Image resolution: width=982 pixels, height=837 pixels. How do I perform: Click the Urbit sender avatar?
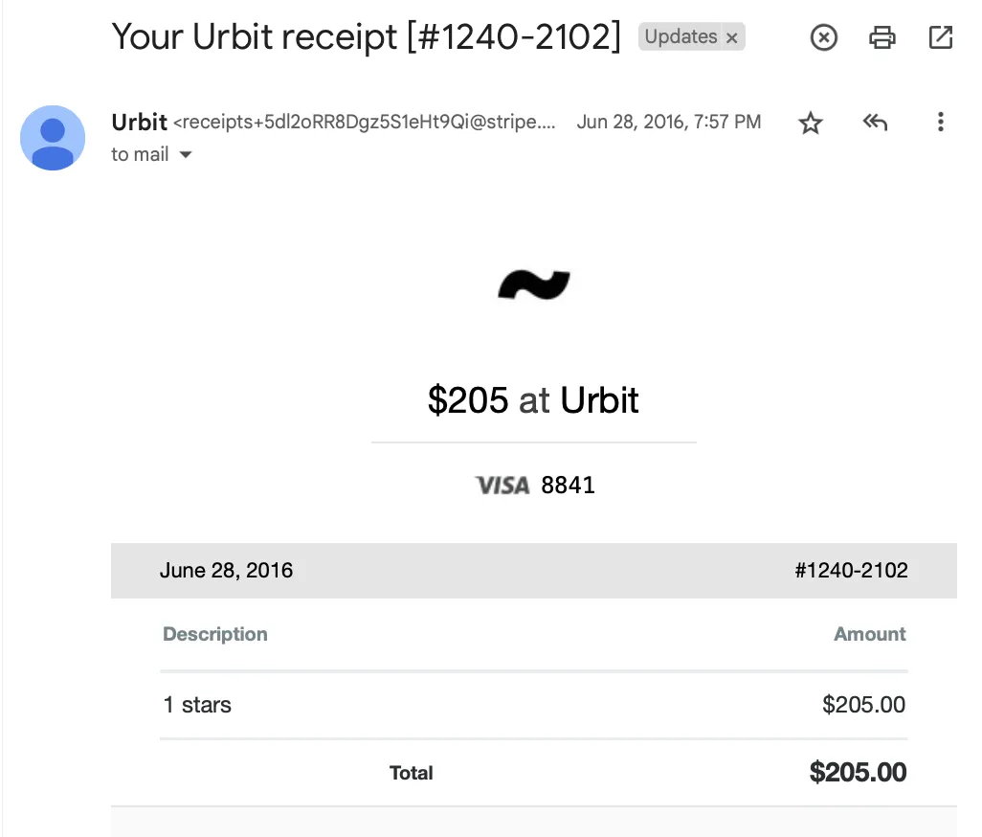point(53,138)
